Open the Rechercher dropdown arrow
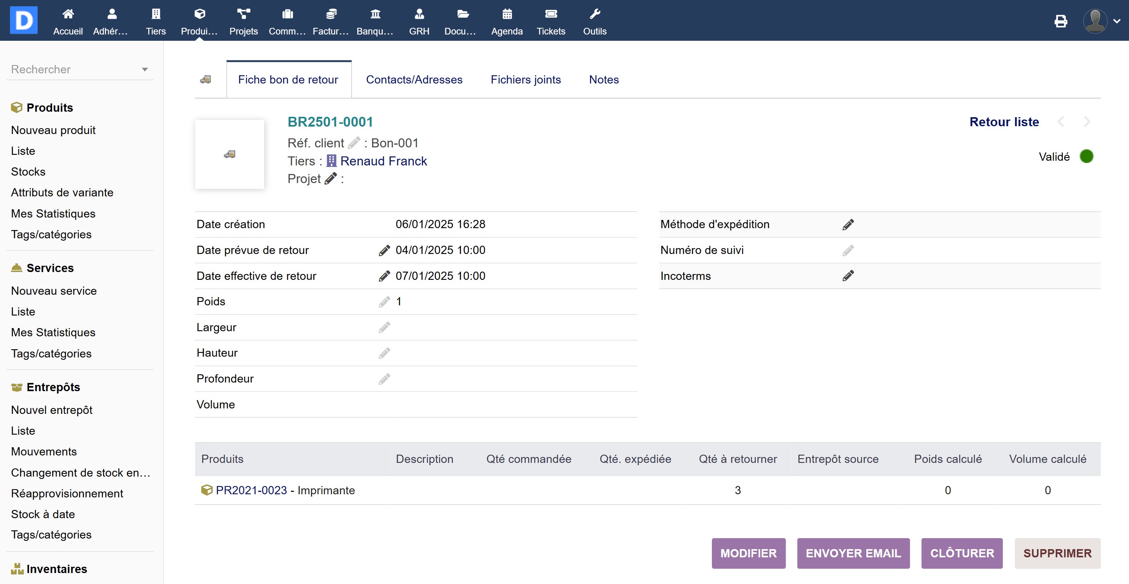Viewport: 1129px width, 584px height. (x=145, y=69)
